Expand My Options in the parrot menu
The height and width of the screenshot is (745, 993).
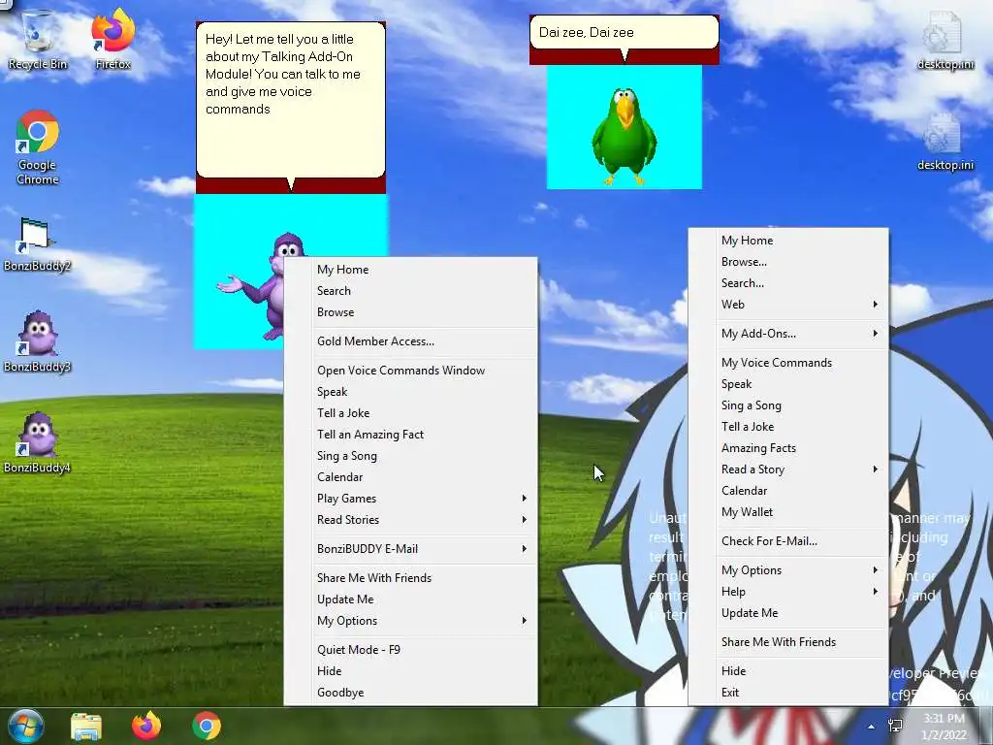click(x=788, y=570)
